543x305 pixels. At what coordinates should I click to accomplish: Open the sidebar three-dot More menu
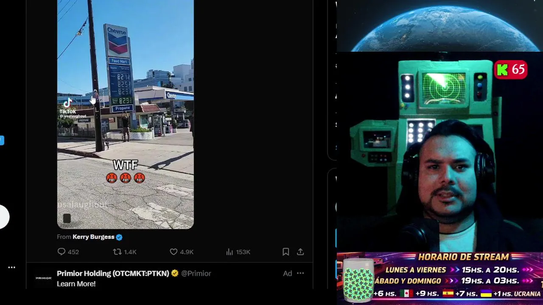coord(12,267)
